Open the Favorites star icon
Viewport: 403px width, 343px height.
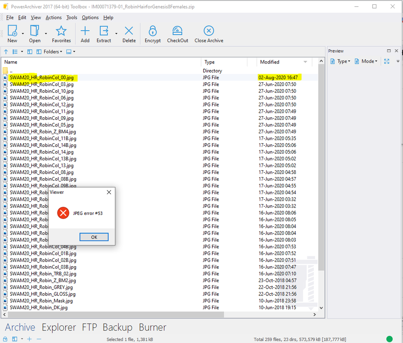[x=61, y=31]
